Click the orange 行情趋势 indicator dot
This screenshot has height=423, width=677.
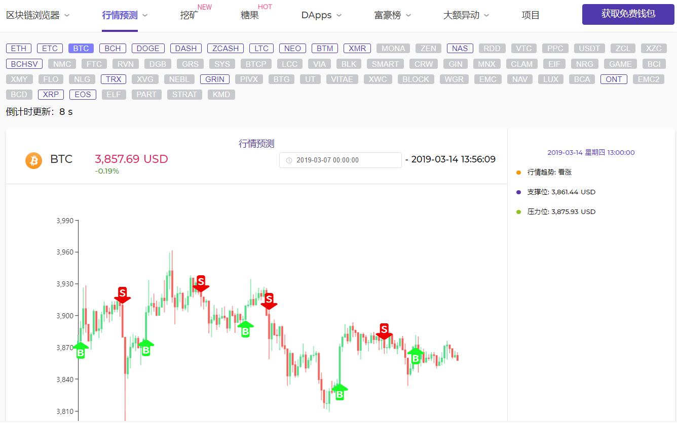[x=518, y=173]
